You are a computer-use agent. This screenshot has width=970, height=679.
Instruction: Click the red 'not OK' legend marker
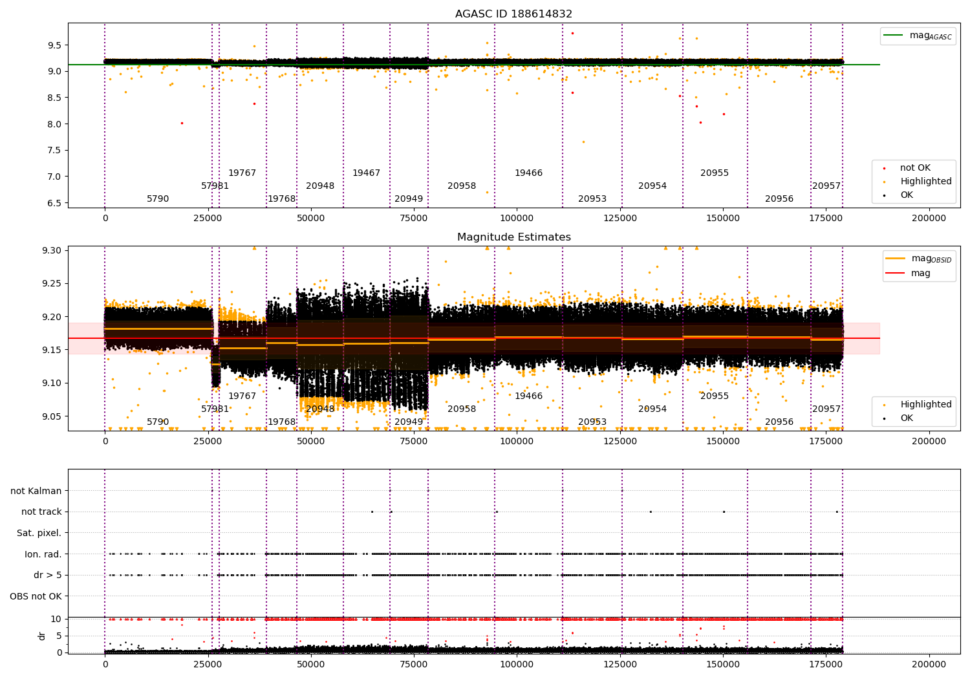tap(884, 168)
